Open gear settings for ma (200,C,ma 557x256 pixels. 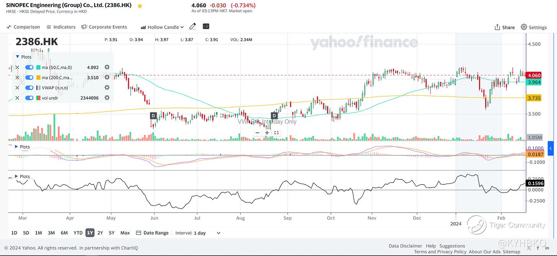coord(107,78)
